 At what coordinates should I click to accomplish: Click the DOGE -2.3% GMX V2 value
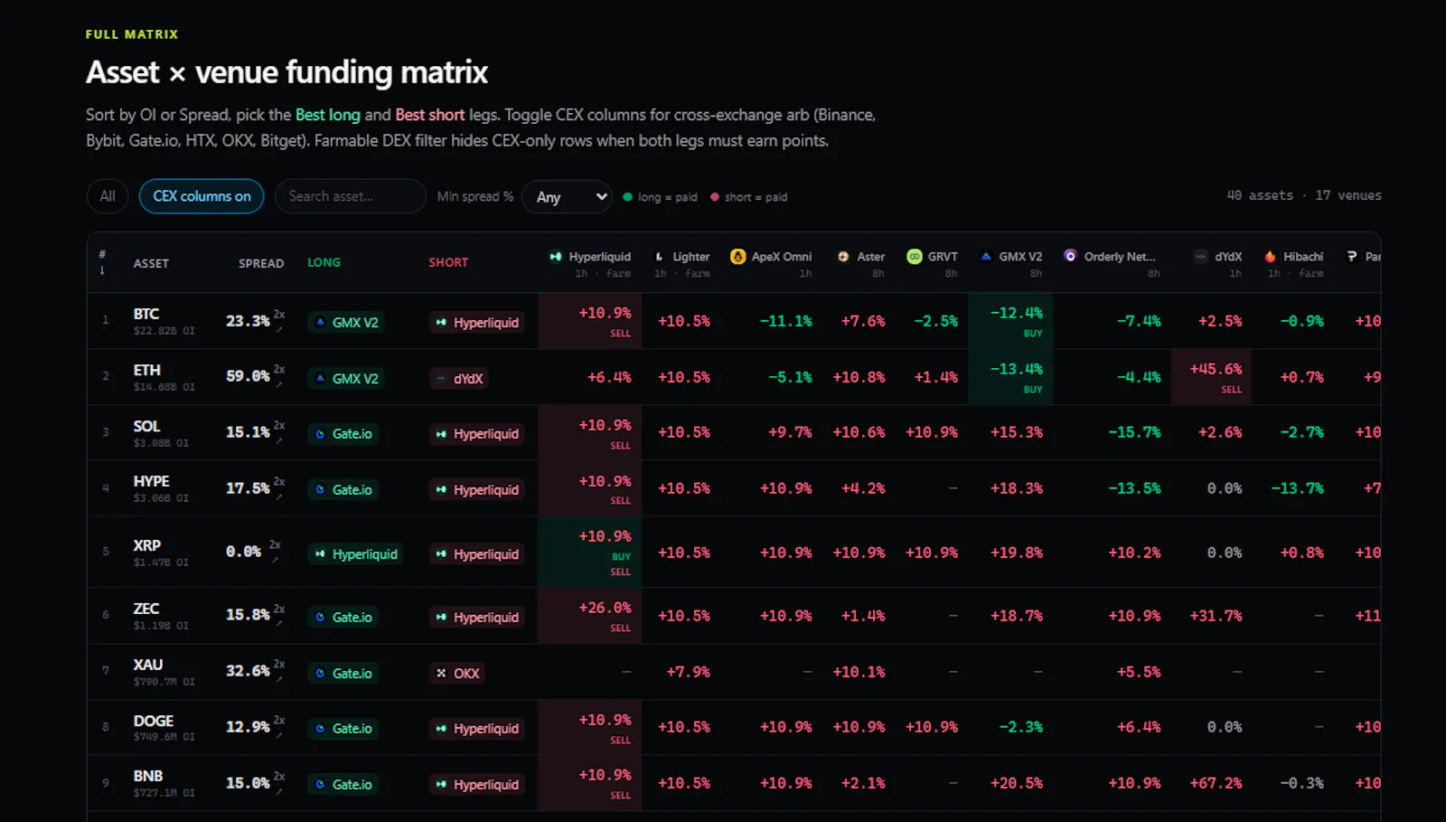click(x=1021, y=727)
